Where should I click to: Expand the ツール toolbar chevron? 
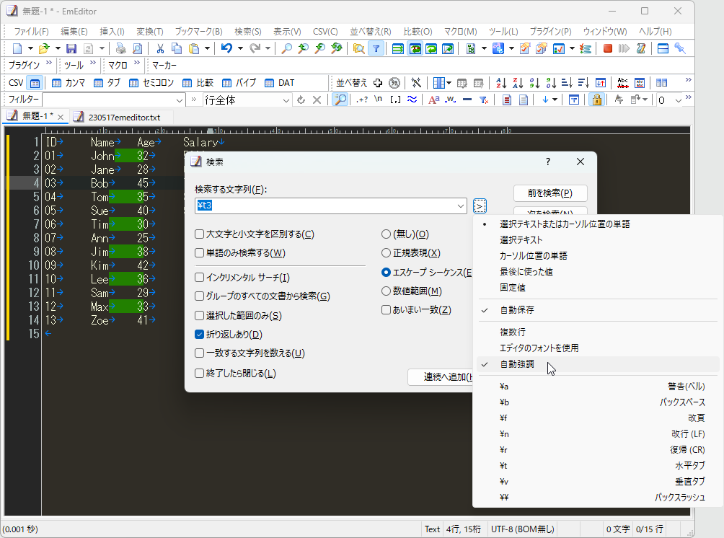(x=93, y=63)
